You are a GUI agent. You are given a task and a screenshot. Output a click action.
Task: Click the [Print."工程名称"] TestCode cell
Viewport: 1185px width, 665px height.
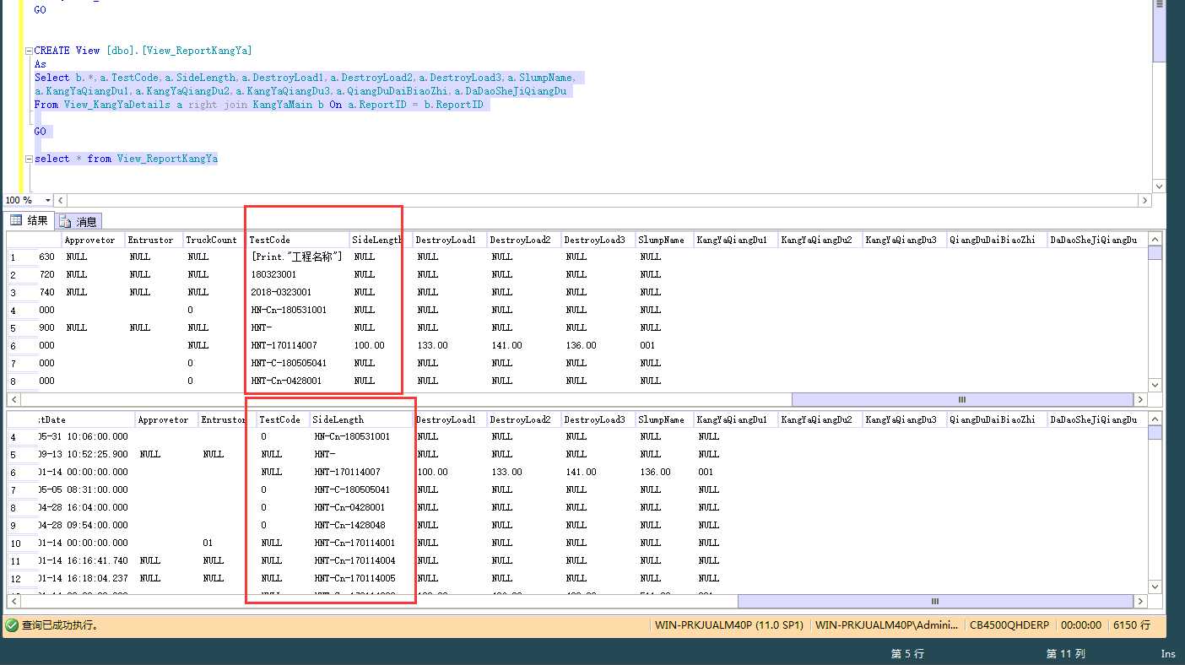(298, 257)
